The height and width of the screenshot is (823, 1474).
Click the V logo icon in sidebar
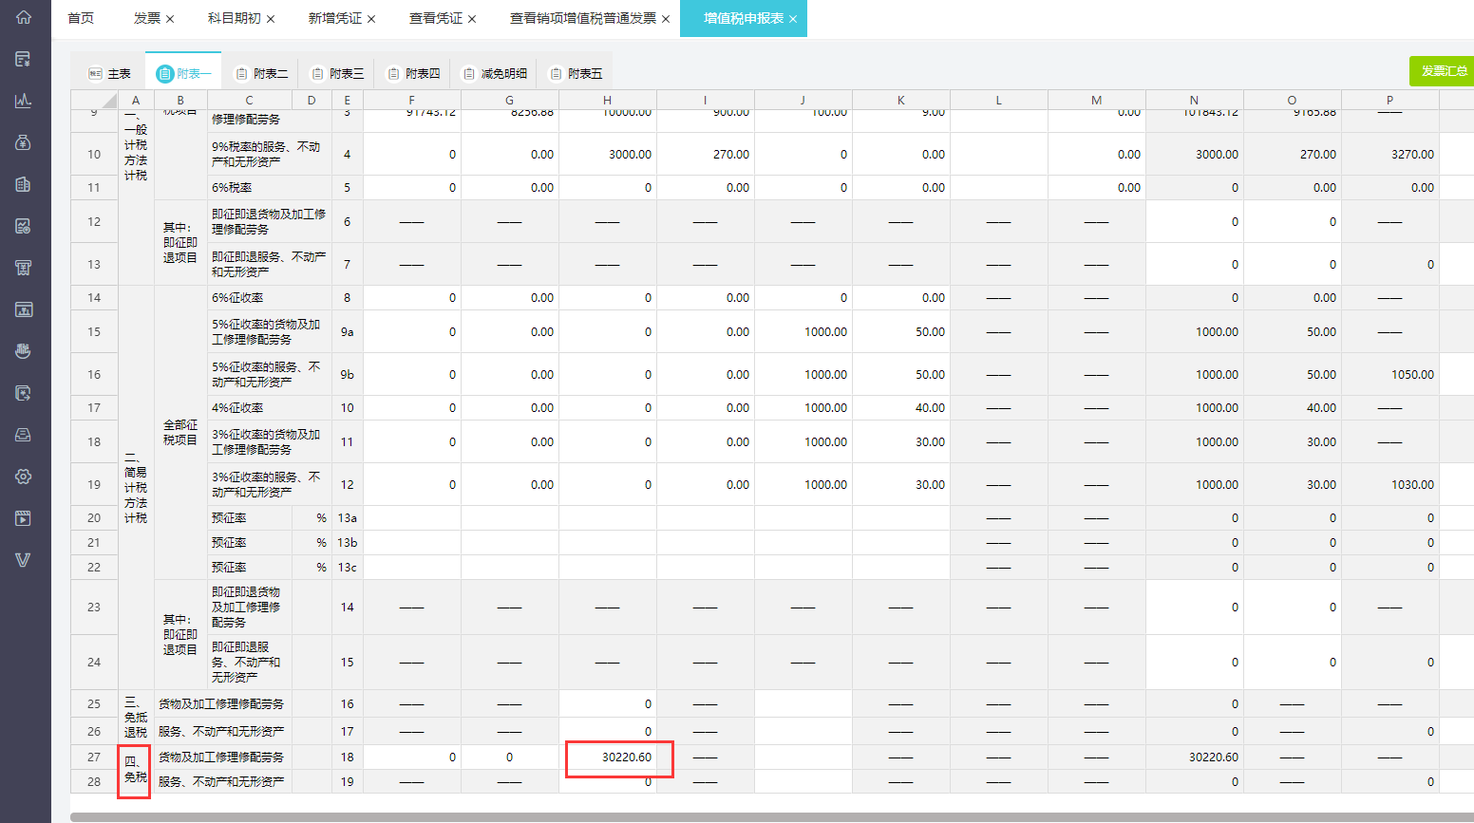click(24, 560)
